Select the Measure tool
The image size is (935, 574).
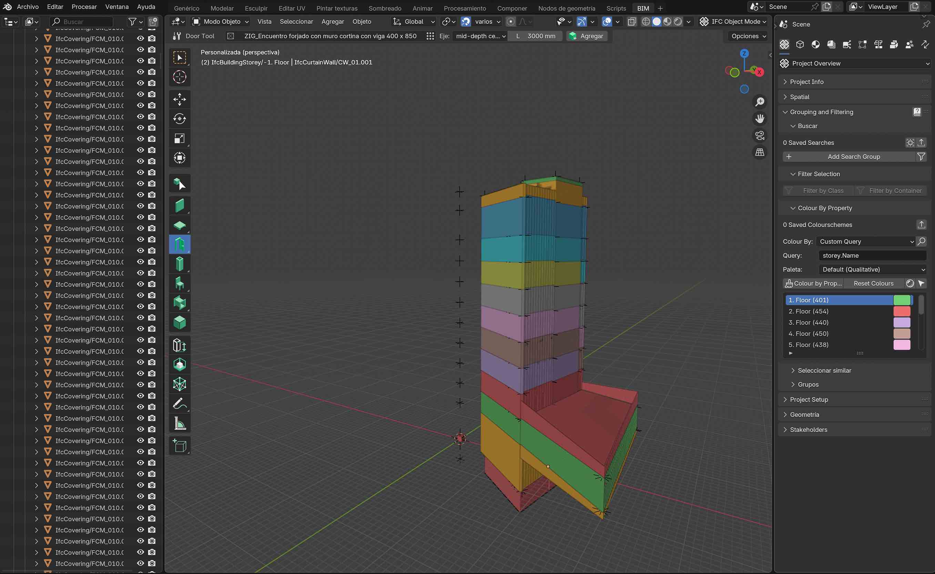click(x=180, y=423)
